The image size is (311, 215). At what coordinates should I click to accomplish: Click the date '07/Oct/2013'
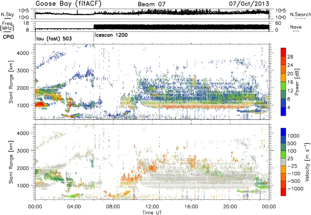[249, 3]
